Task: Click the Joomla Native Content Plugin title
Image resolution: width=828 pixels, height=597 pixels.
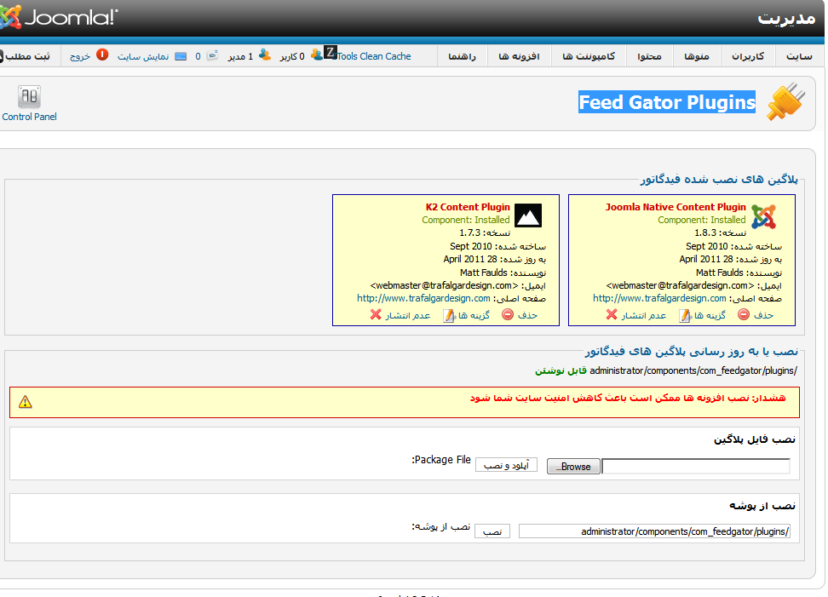Action: [x=676, y=207]
